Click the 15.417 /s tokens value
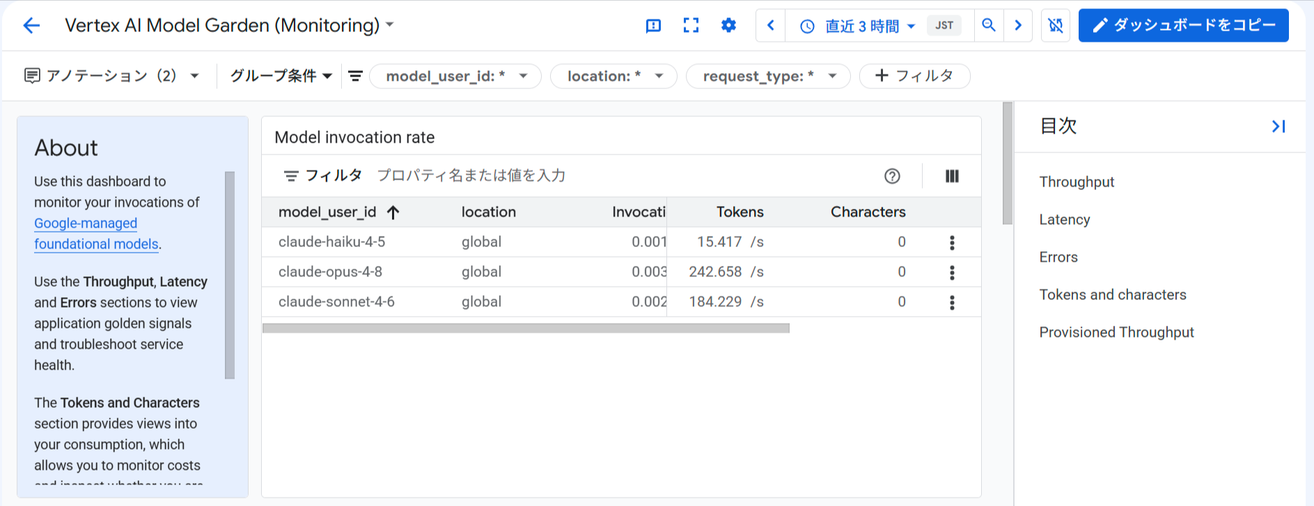The width and height of the screenshot is (1314, 506). click(730, 242)
